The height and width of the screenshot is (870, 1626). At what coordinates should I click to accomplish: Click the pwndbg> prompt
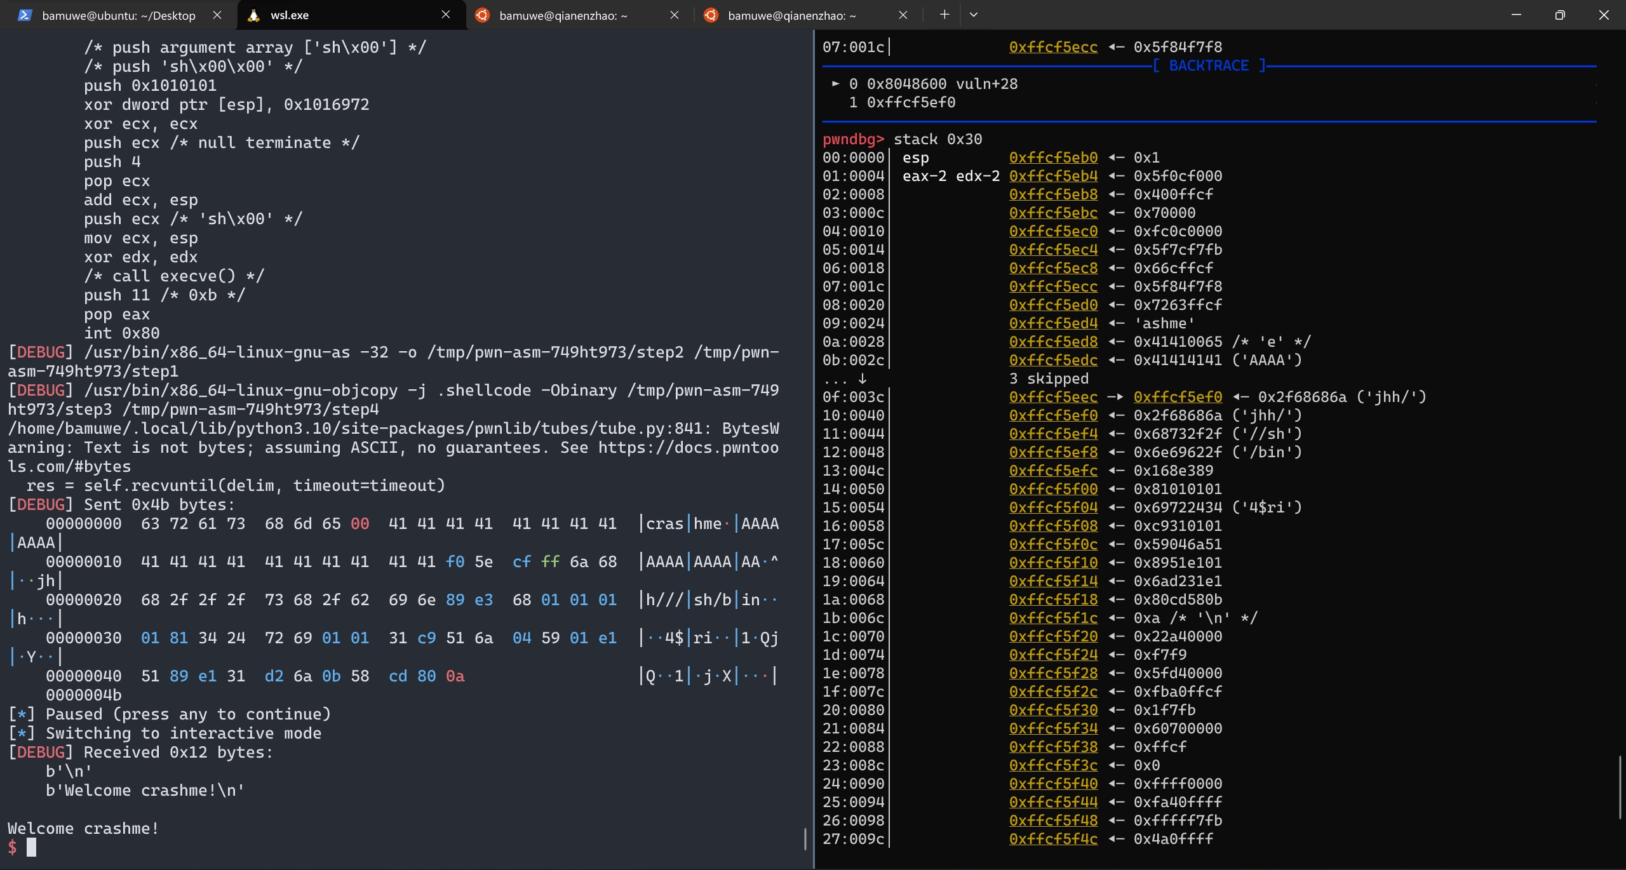[x=853, y=139]
